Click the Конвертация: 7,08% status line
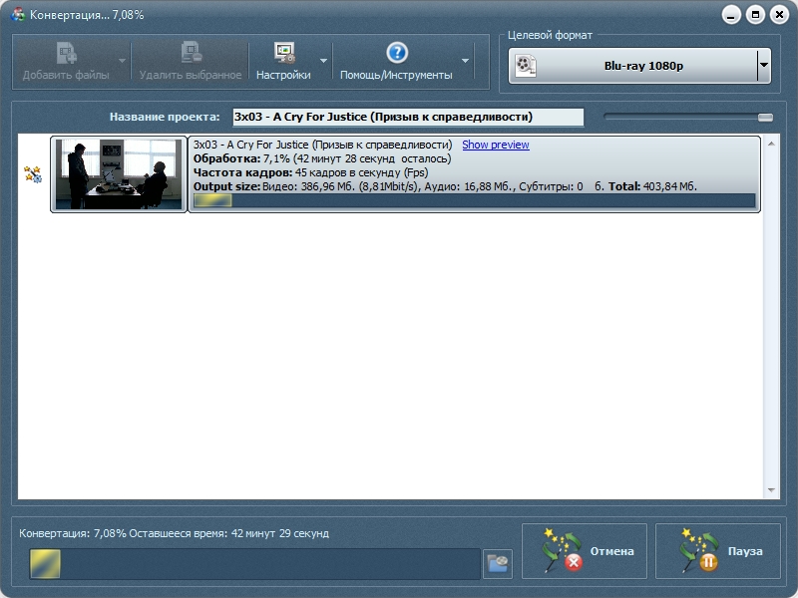The height and width of the screenshot is (598, 798). click(x=174, y=533)
